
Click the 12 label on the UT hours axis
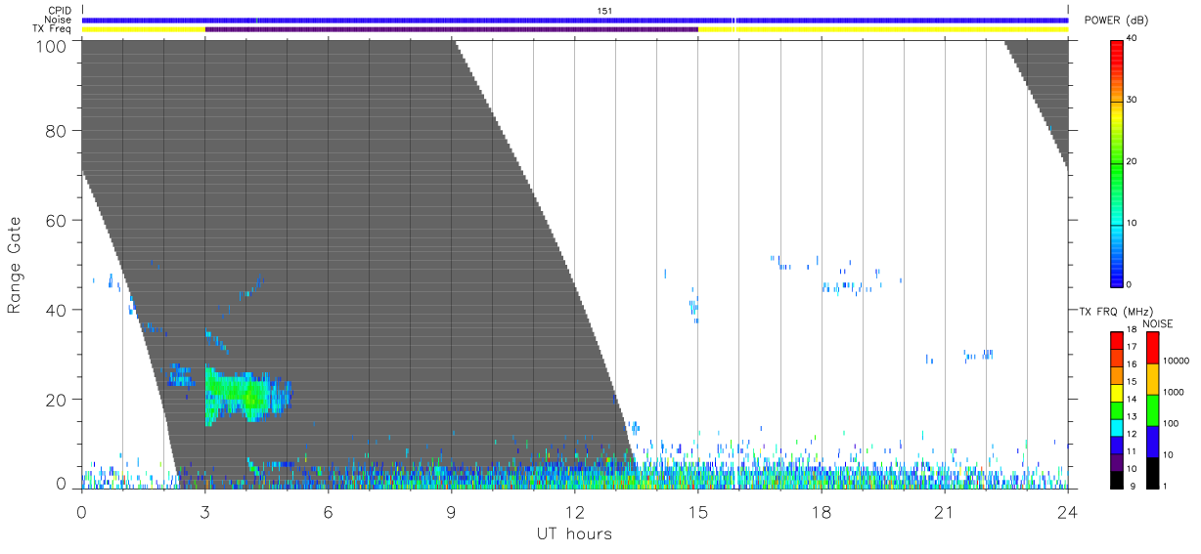click(575, 513)
